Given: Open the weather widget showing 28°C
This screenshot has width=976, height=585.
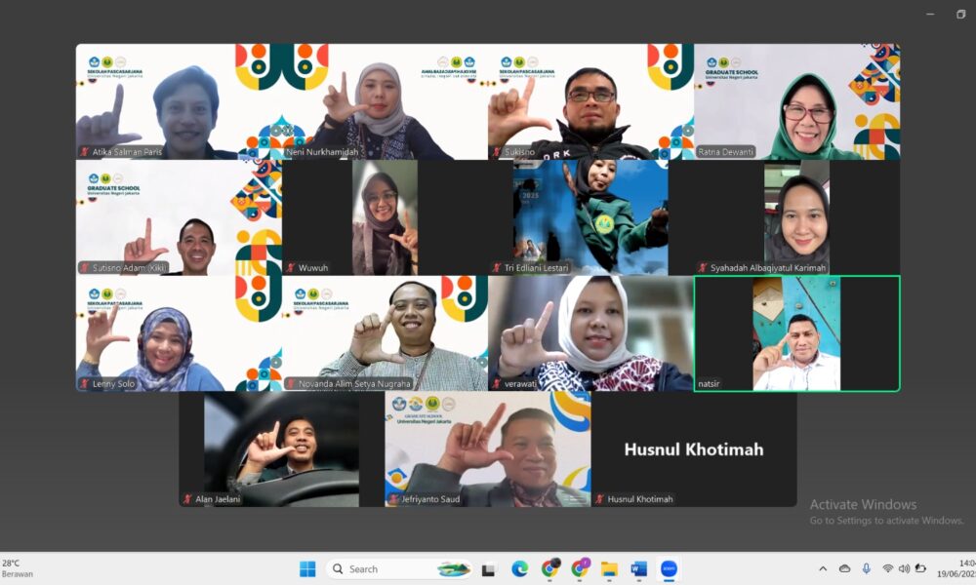Looking at the screenshot, I should click(x=18, y=568).
